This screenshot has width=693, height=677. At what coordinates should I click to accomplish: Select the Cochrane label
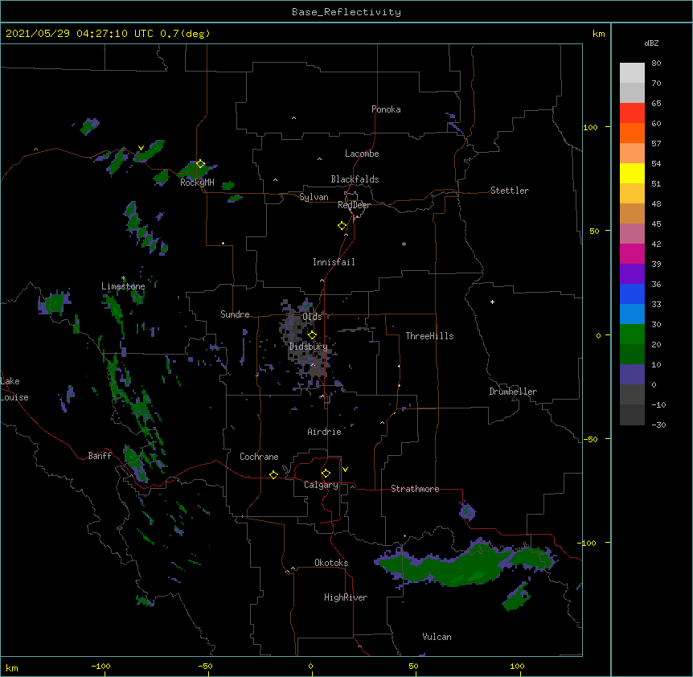pos(259,457)
